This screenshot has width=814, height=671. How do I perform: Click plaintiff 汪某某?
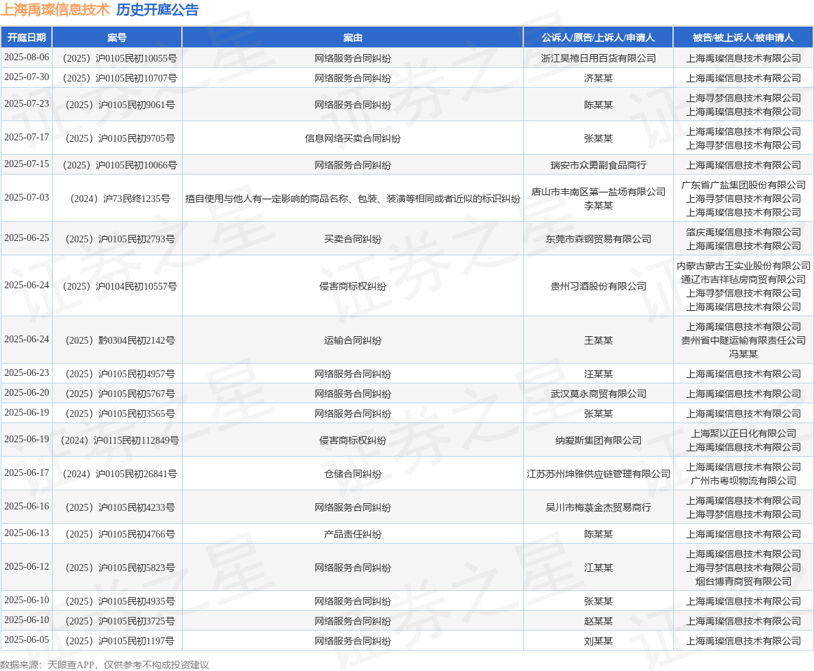point(598,374)
